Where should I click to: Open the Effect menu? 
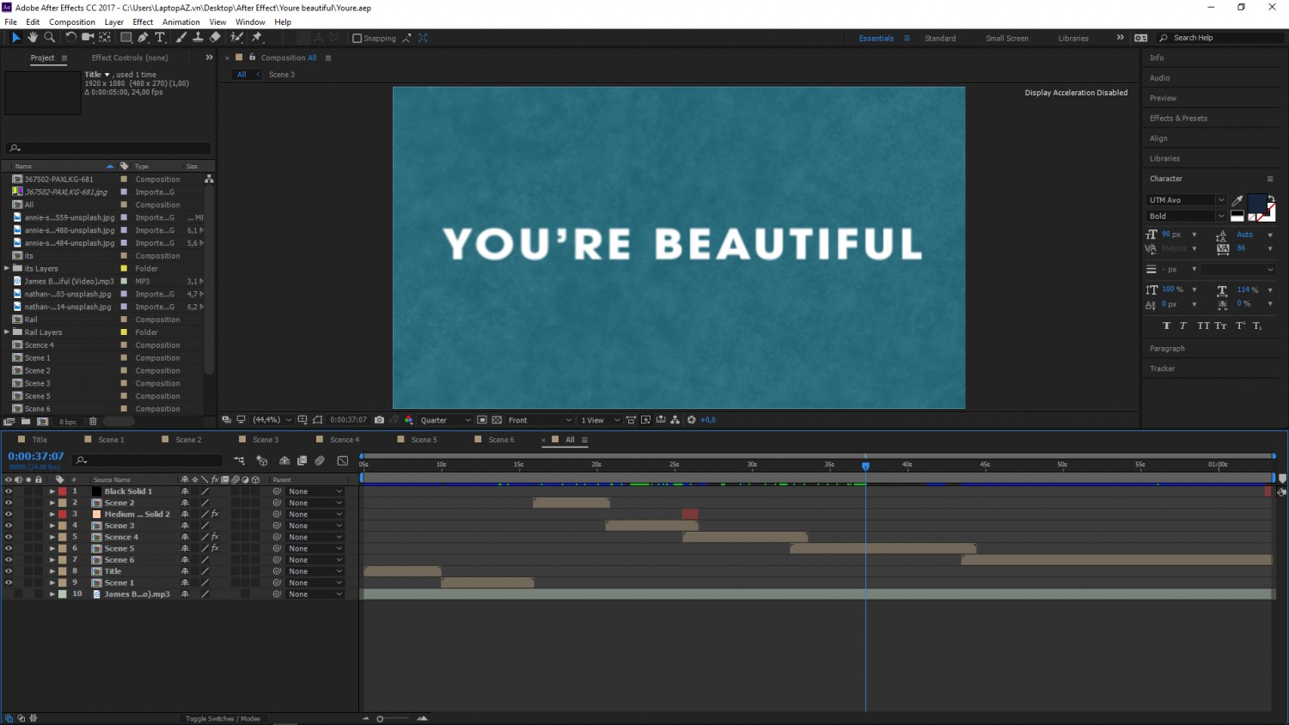point(143,22)
